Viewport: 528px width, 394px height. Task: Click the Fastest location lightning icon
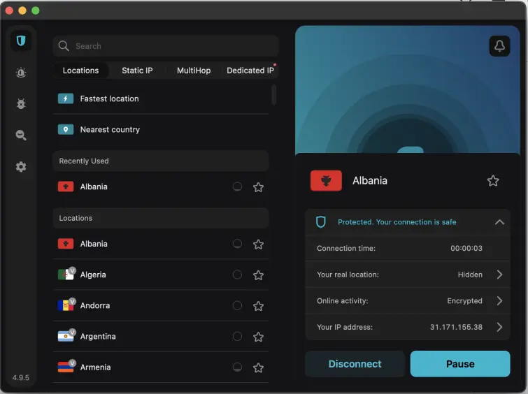pyautogui.click(x=66, y=98)
